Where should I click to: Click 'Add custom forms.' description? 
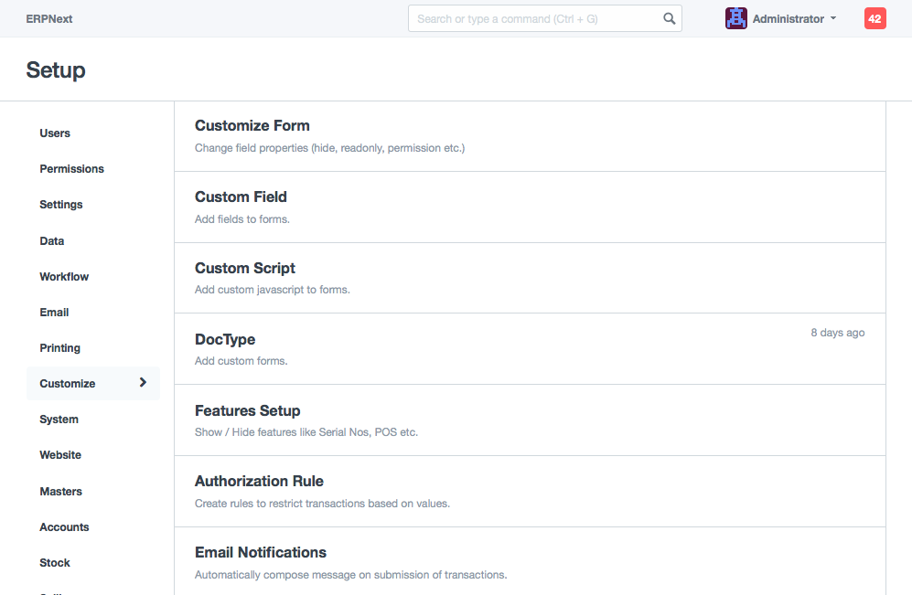point(241,361)
